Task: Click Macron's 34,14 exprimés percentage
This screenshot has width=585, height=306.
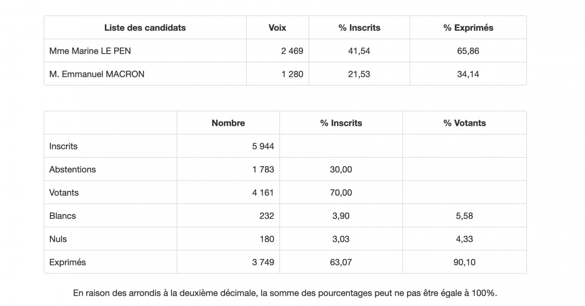Action: pyautogui.click(x=468, y=74)
